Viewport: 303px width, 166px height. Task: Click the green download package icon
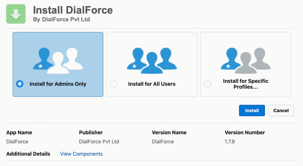(x=16, y=14)
